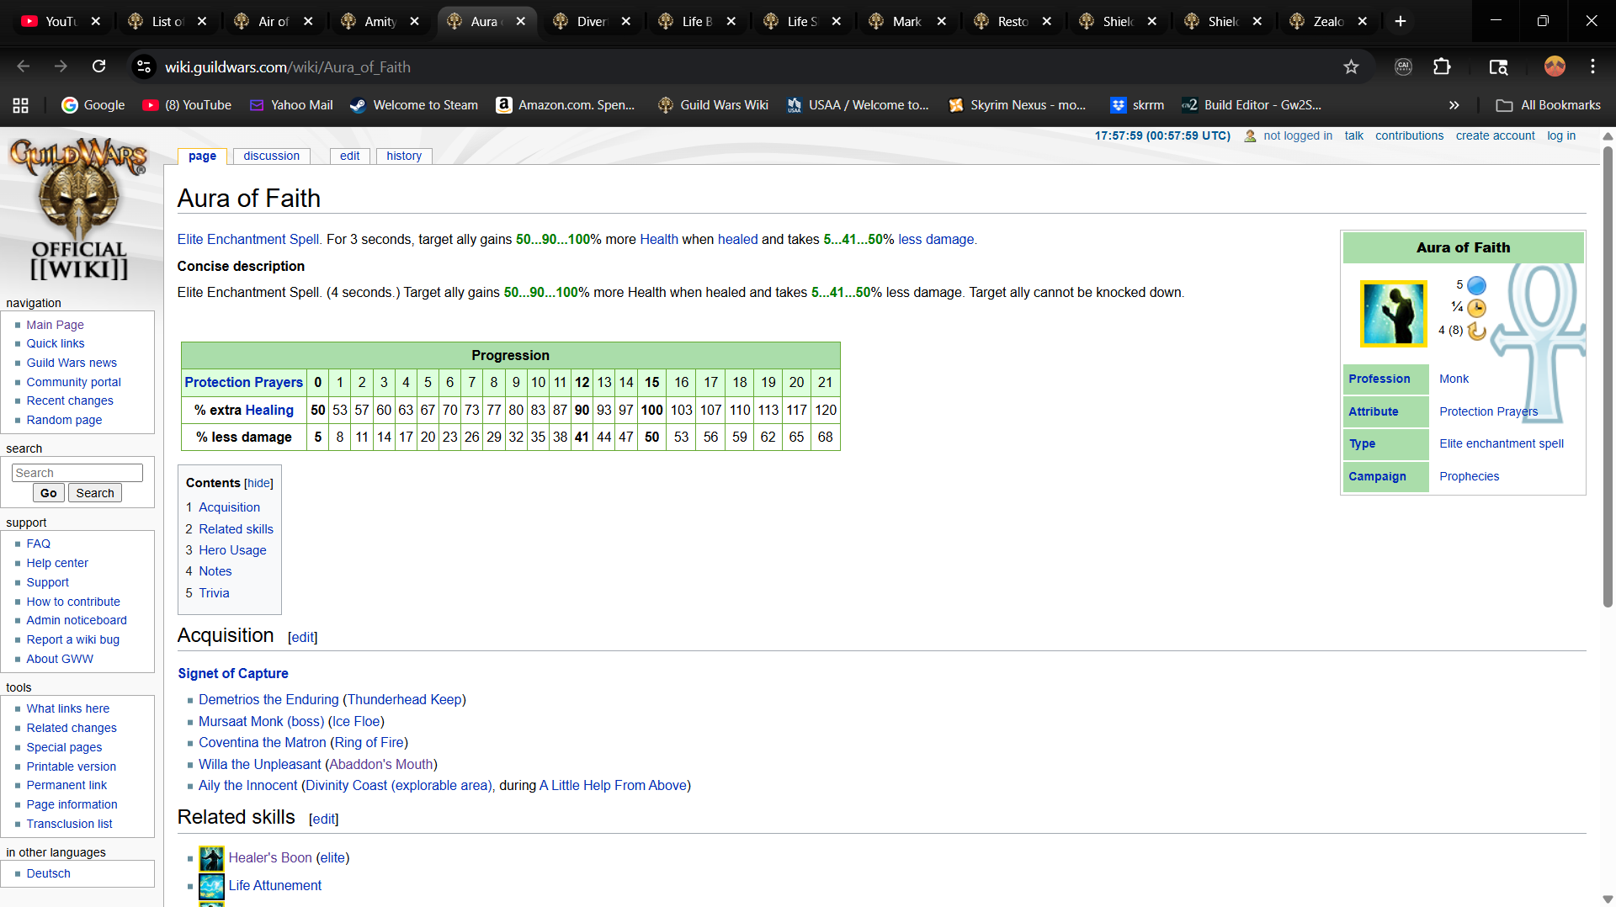Viewport: 1616px width, 907px height.
Task: Close the YouTube tab
Action: [96, 21]
